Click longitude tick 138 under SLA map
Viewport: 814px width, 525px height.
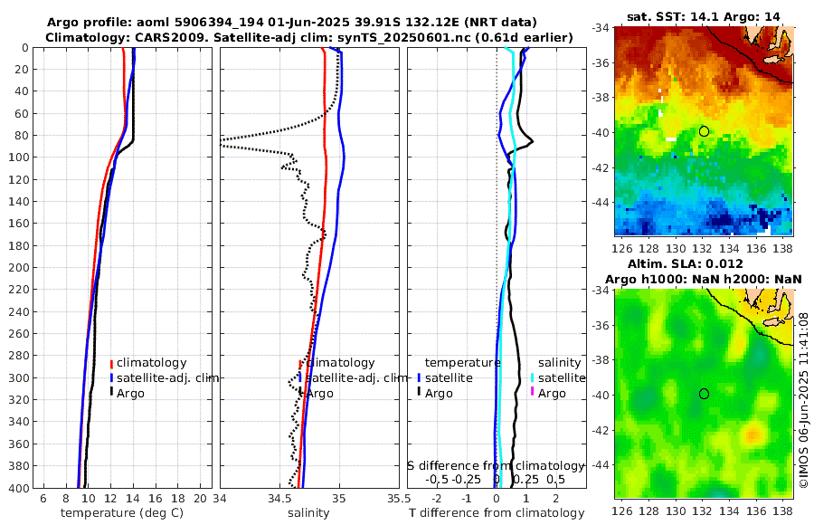(783, 511)
